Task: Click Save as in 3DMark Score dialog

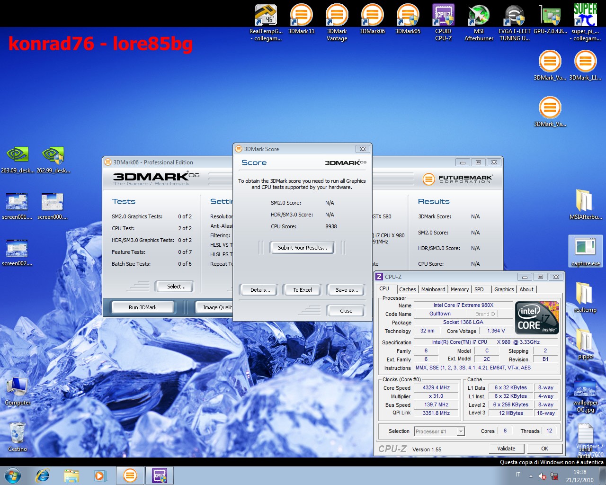Action: pos(346,290)
